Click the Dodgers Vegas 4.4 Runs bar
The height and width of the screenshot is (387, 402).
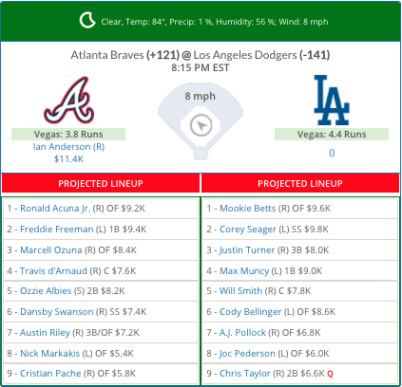click(x=332, y=134)
